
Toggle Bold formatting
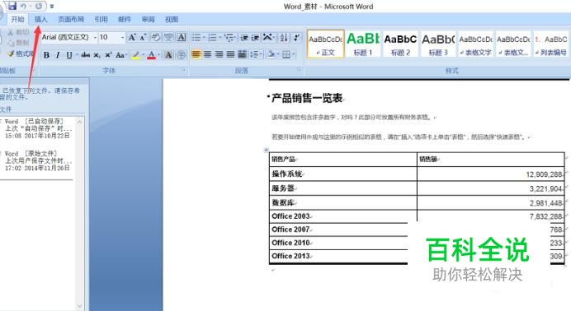[x=46, y=55]
